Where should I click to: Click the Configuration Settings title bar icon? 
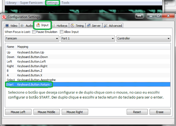4,17
